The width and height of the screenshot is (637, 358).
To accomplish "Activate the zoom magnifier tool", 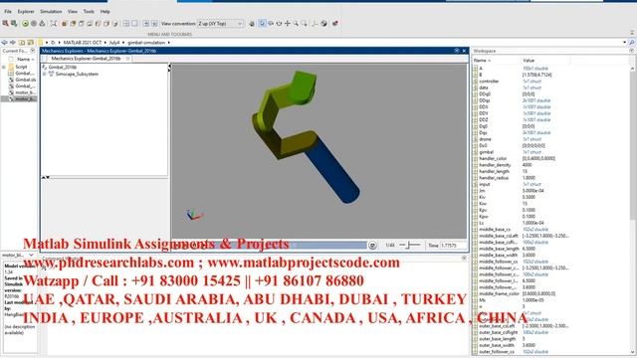I will coord(296,24).
